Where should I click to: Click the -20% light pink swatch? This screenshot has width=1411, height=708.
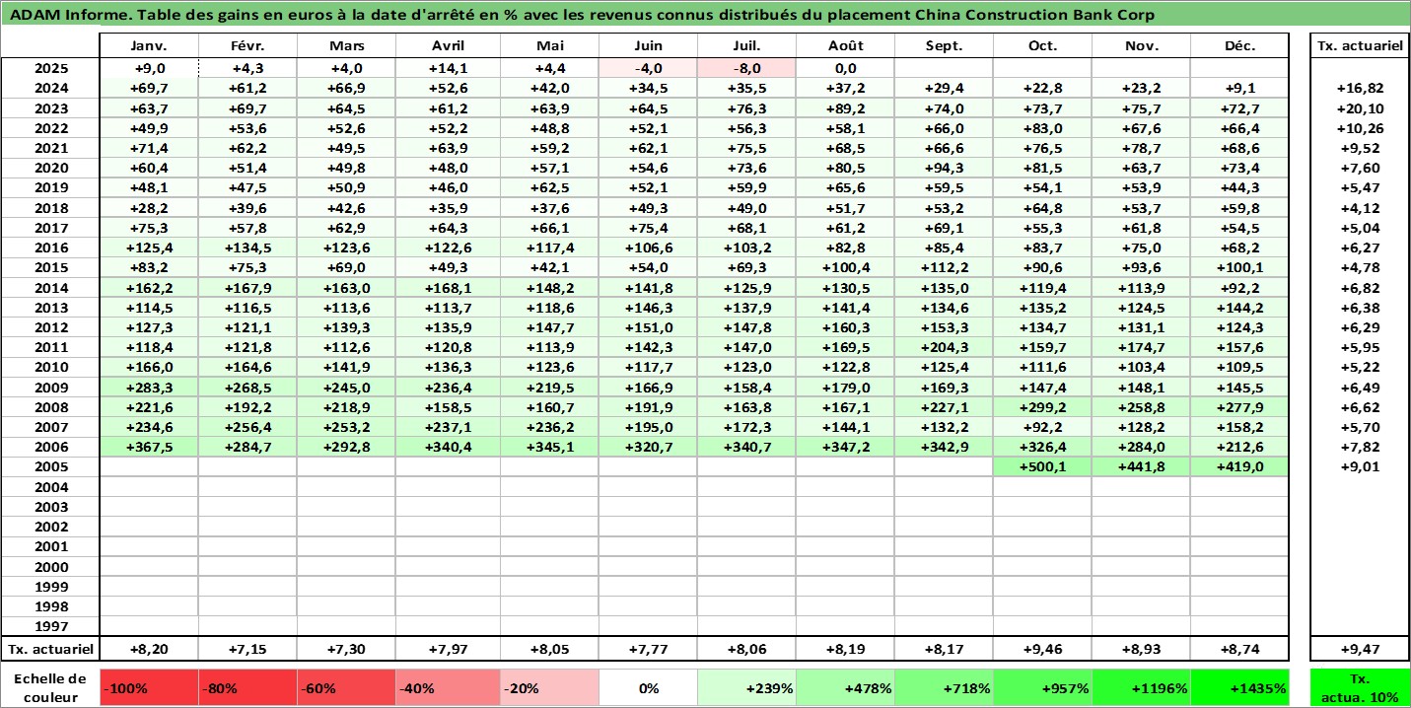pyautogui.click(x=549, y=688)
